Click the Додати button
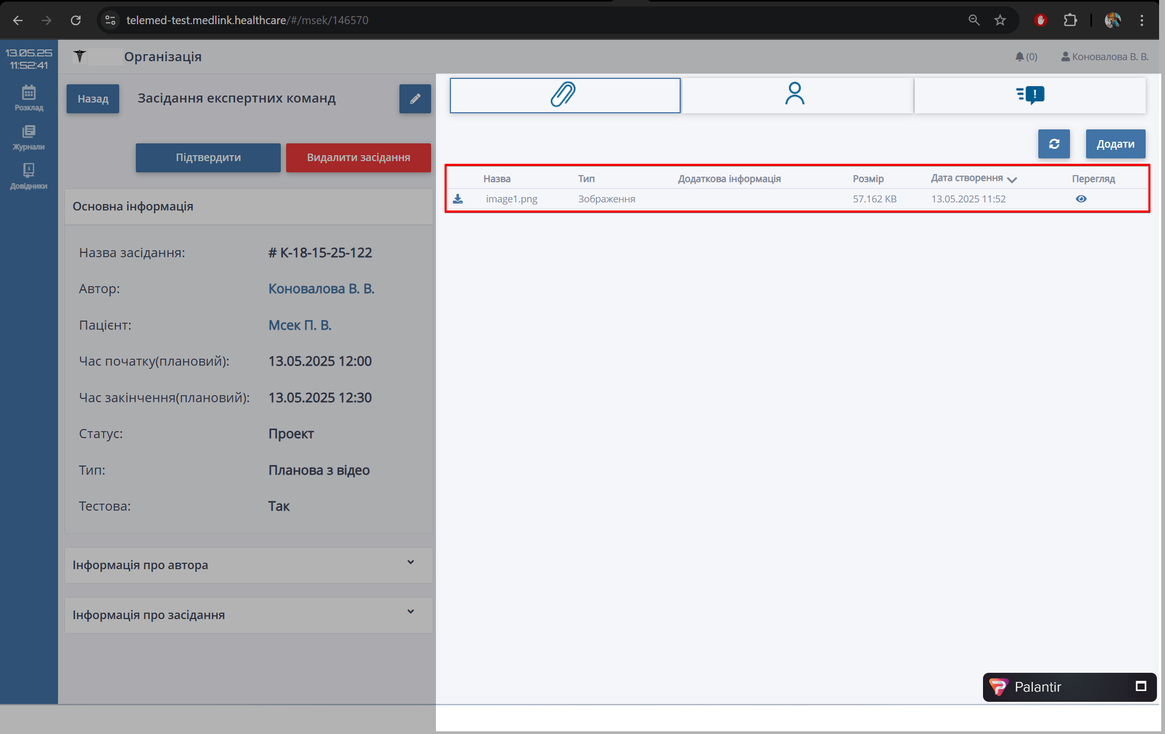Image resolution: width=1165 pixels, height=734 pixels. click(1115, 144)
